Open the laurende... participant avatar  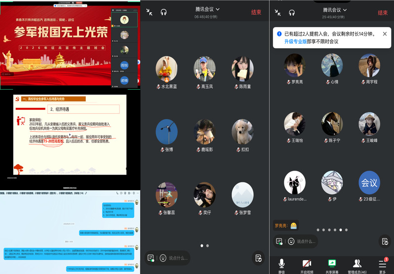point(294,183)
